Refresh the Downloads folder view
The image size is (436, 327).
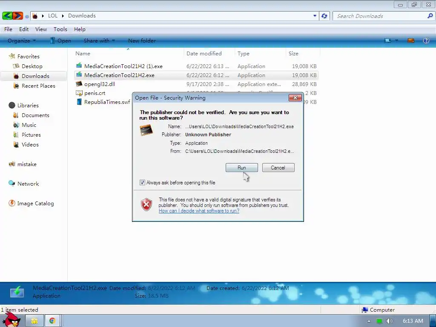tap(324, 16)
